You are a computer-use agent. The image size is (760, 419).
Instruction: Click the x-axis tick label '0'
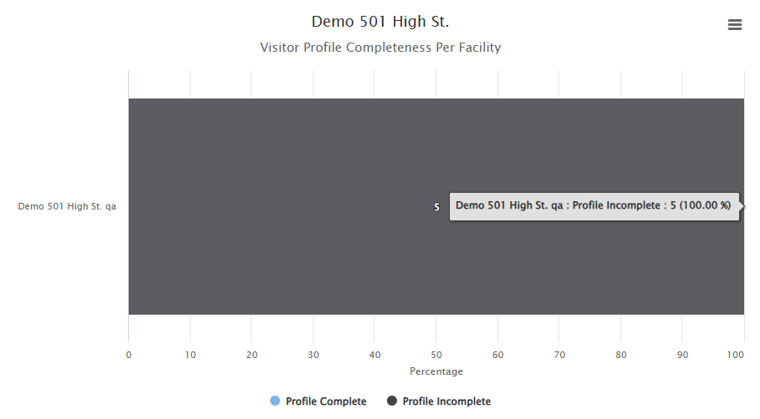(x=129, y=355)
